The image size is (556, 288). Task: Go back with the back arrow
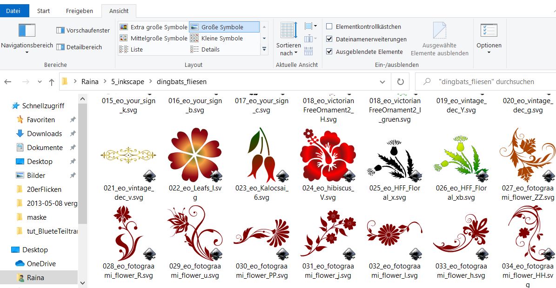tap(8, 82)
